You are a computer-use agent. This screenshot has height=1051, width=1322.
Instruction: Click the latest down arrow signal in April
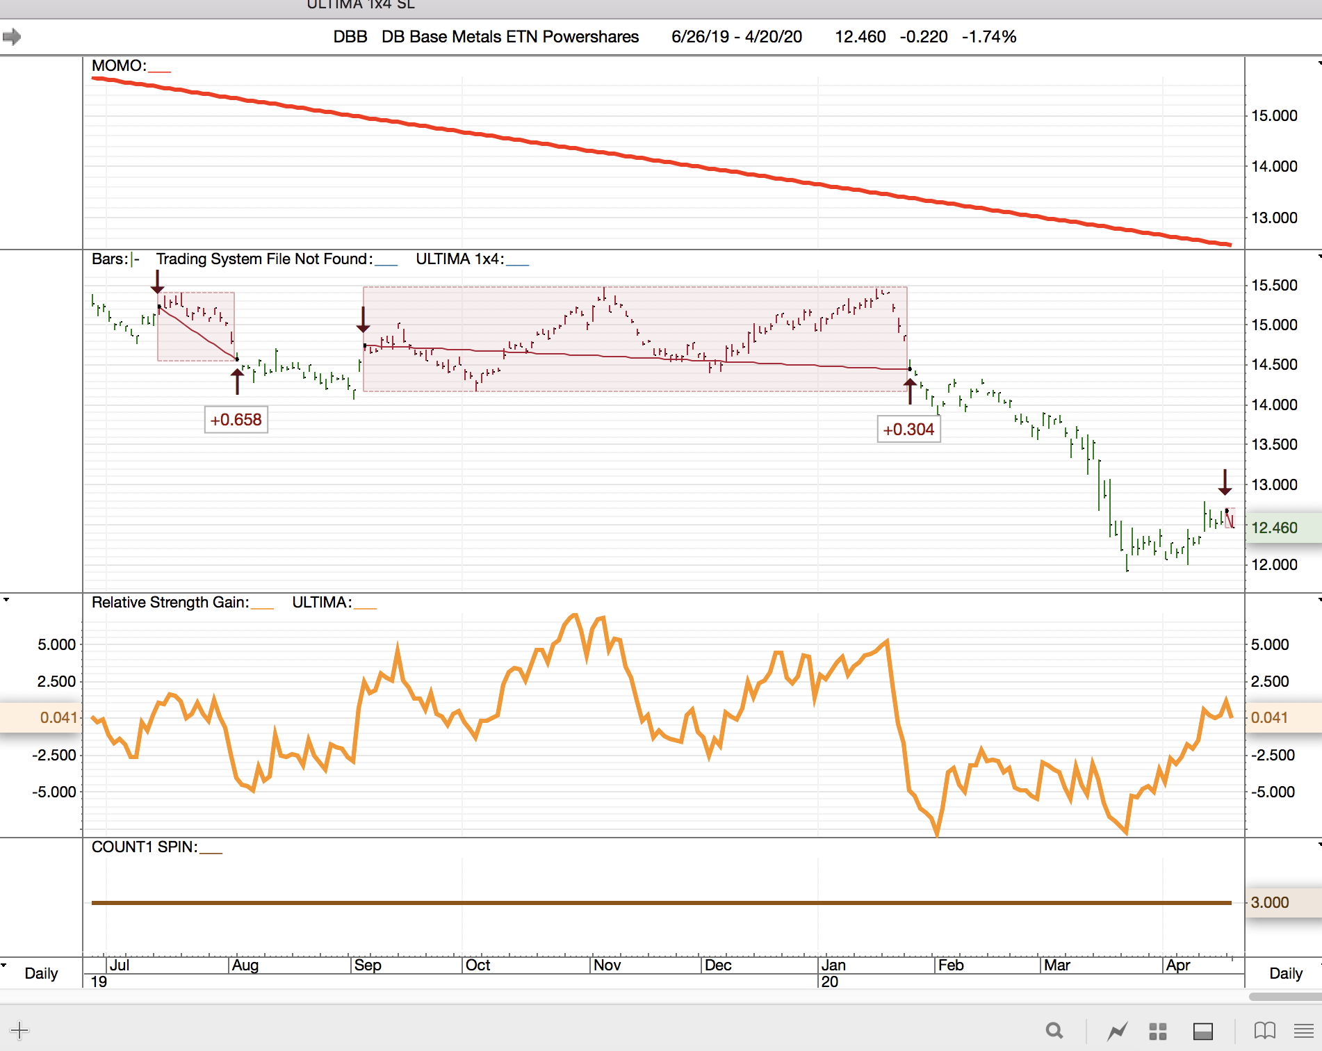coord(1225,482)
